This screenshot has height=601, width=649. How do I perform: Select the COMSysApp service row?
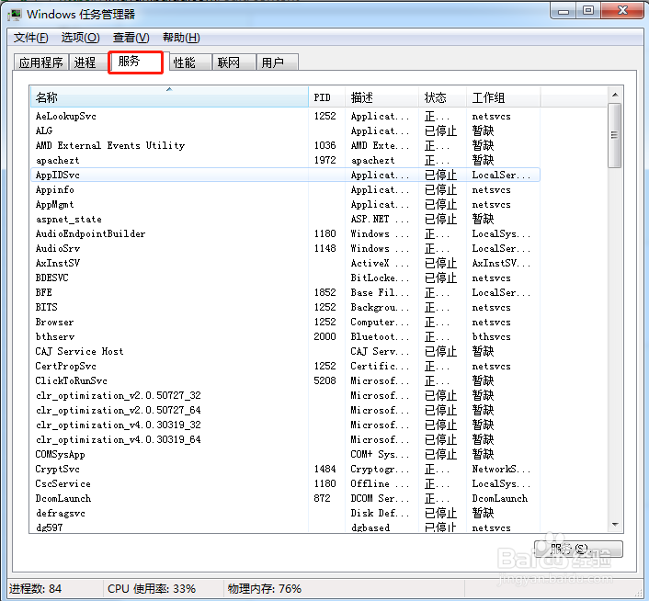click(x=285, y=454)
